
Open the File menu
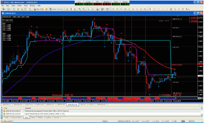click(x=2, y=6)
